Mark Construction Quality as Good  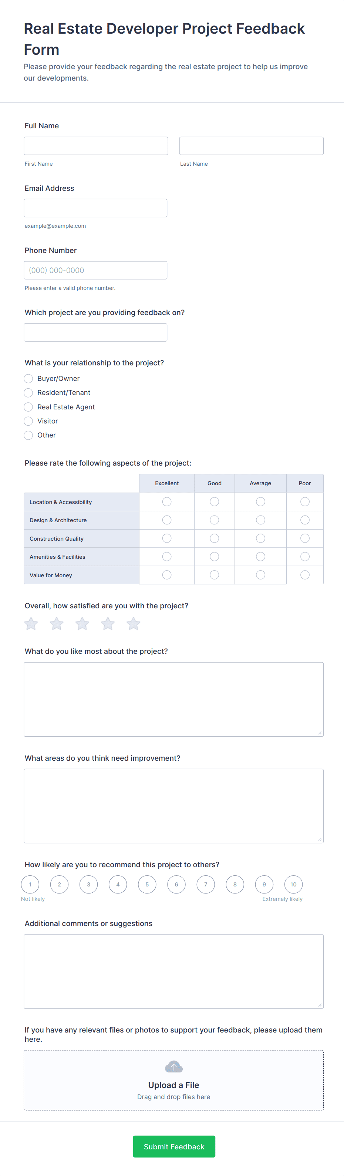tap(214, 538)
